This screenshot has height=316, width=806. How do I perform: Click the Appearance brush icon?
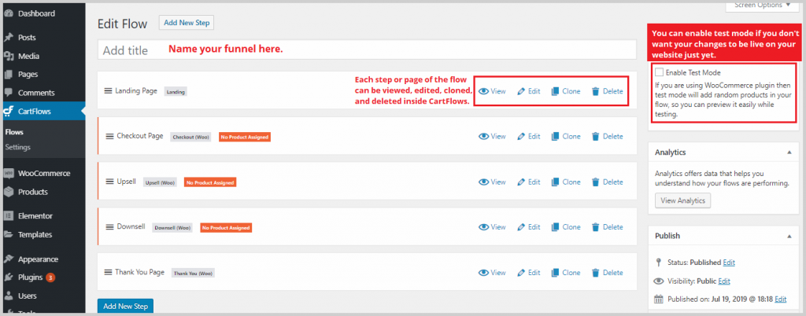pos(8,259)
